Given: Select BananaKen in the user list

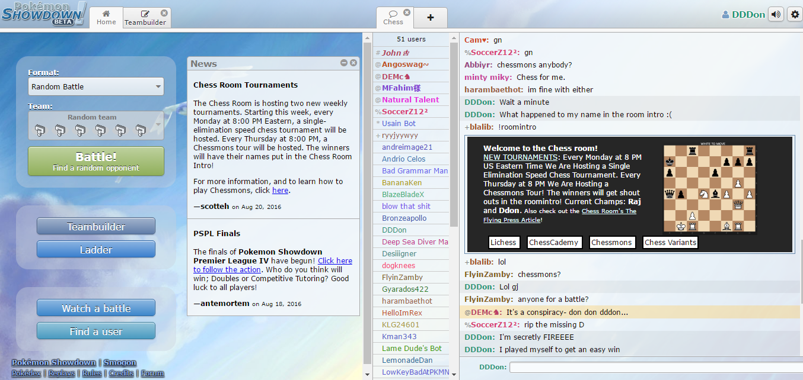Looking at the screenshot, I should pyautogui.click(x=412, y=183).
